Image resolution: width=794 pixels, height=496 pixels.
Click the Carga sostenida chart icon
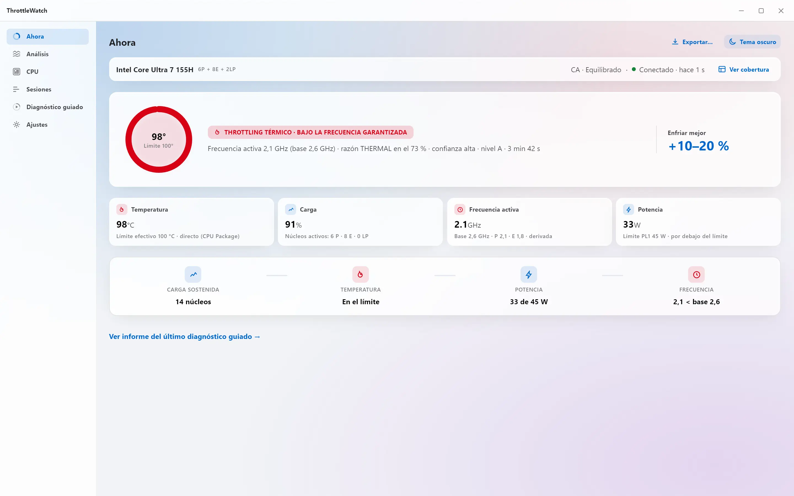coord(193,274)
